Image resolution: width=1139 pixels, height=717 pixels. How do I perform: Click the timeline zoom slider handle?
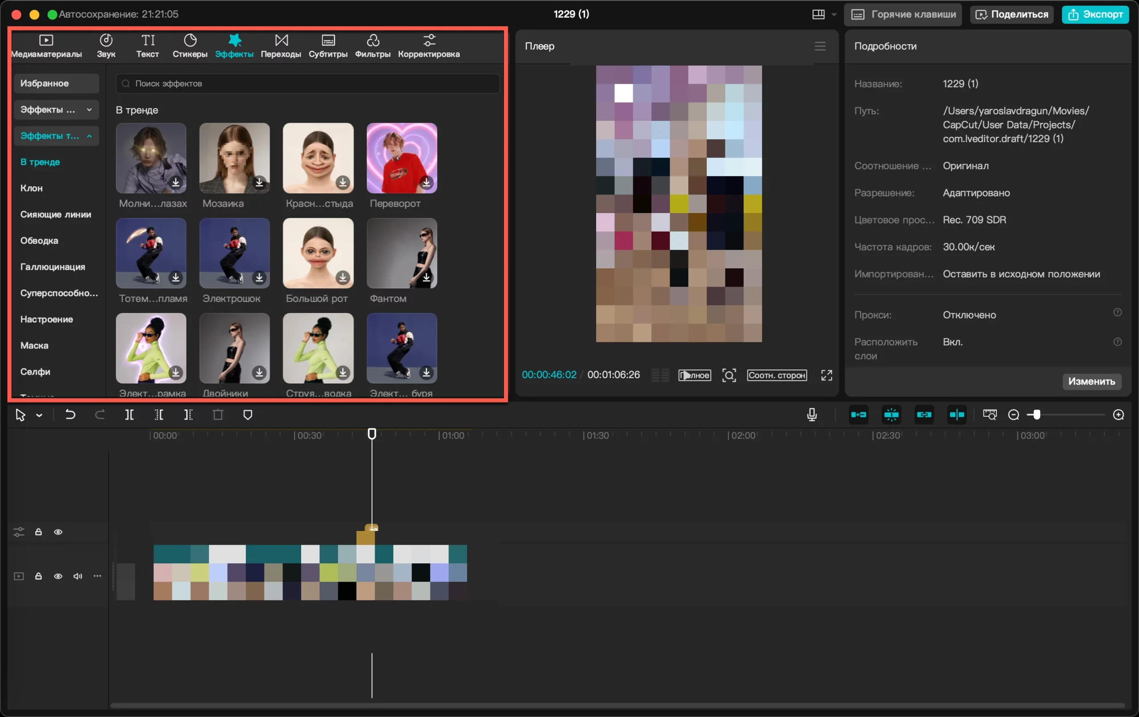click(x=1036, y=415)
